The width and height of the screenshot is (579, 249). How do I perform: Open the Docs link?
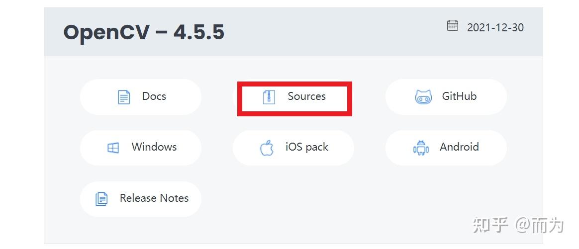[x=154, y=96]
